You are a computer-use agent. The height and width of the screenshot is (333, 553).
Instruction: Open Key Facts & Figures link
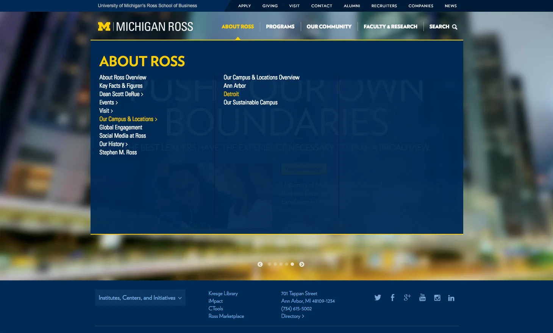click(121, 86)
